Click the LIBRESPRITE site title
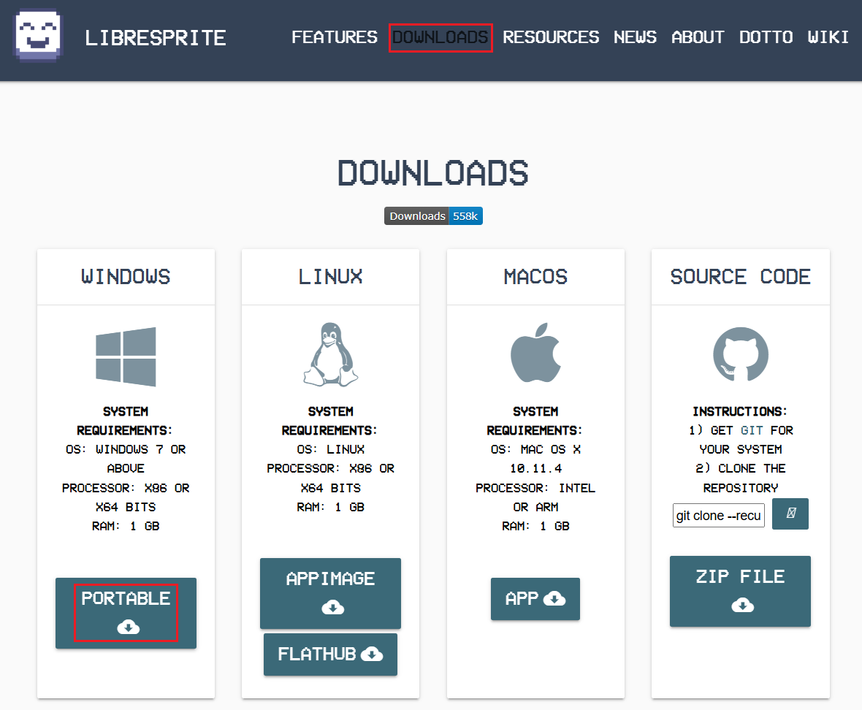The height and width of the screenshot is (710, 862). tap(156, 38)
